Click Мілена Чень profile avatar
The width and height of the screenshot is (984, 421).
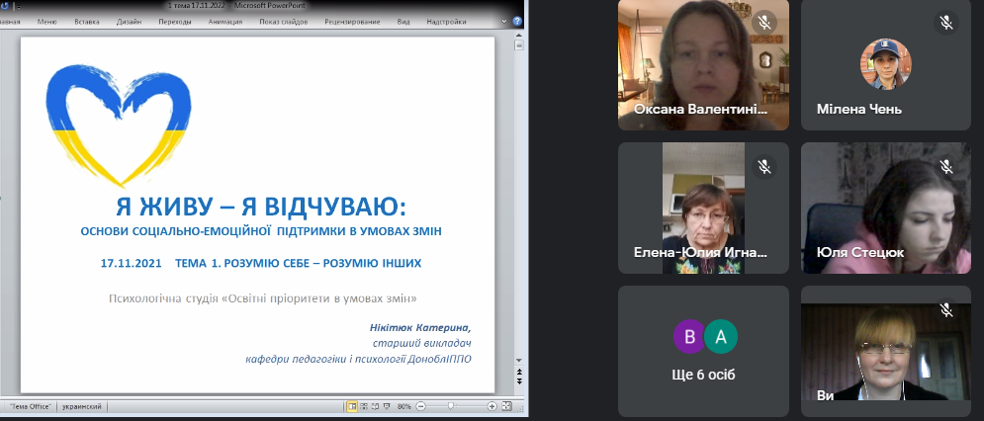tap(885, 64)
